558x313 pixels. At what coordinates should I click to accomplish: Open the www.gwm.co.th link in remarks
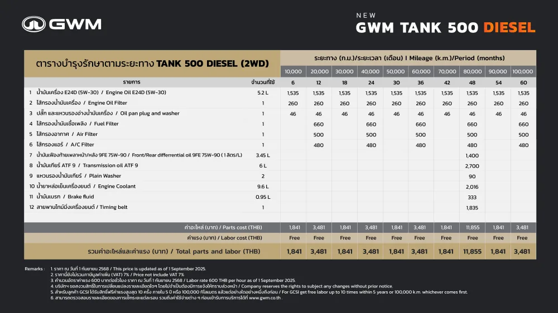(x=265, y=298)
